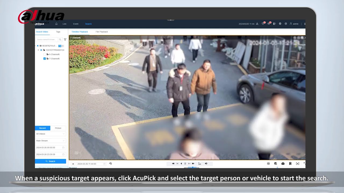Take a snapshot with the camera icon

(283, 164)
